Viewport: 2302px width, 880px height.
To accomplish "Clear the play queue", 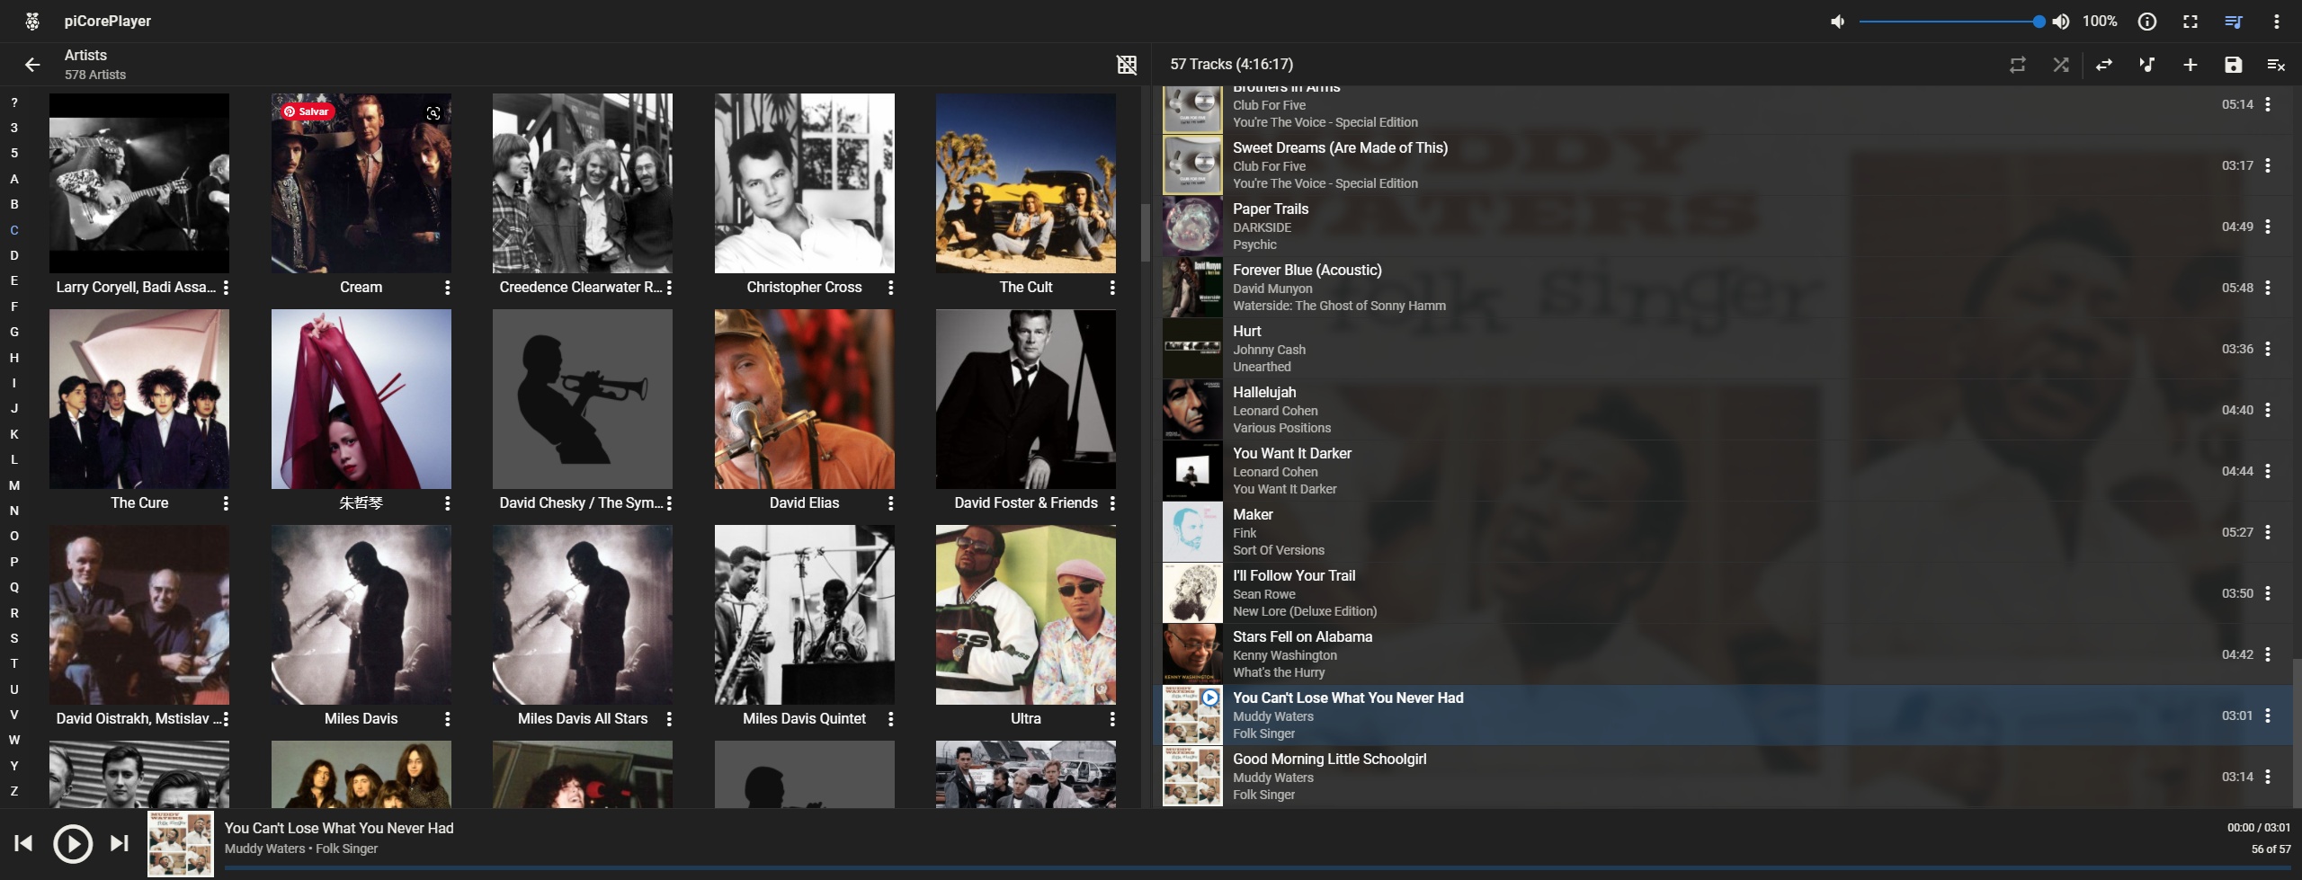I will 2277,65.
